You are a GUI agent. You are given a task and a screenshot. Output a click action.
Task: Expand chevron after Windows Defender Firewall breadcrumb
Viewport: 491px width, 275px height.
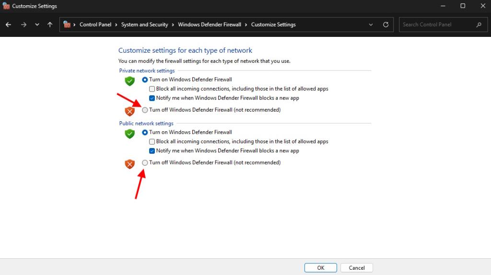point(246,24)
